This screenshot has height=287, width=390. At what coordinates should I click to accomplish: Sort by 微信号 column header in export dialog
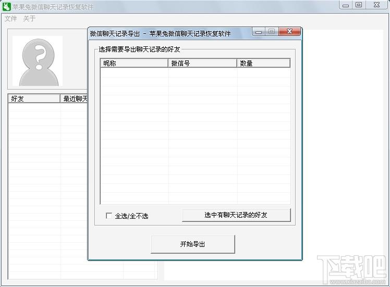tap(202, 63)
